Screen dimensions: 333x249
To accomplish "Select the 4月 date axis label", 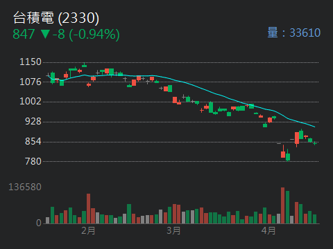I will click(x=268, y=230).
